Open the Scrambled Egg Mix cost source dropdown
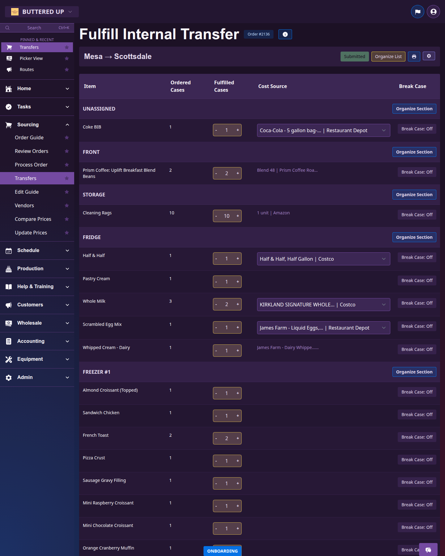Image resolution: width=445 pixels, height=556 pixels. pos(324,328)
